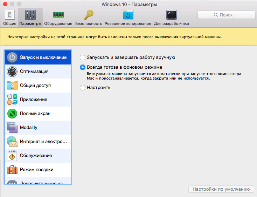
Task: Select Всегда готова в фоновом режиме
Action: point(82,67)
